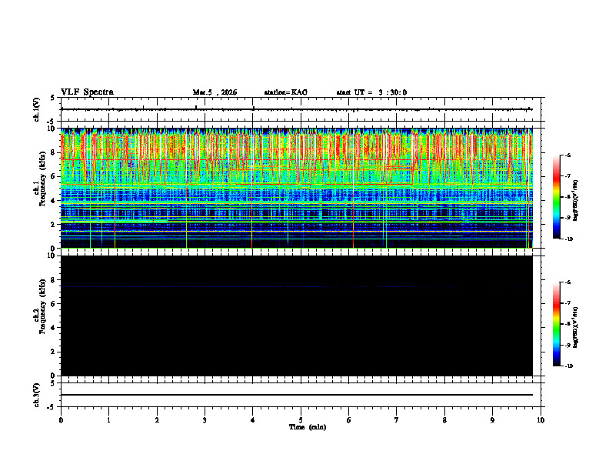
Task: Click the ch.3 flat voltage line
Action: [x=296, y=395]
